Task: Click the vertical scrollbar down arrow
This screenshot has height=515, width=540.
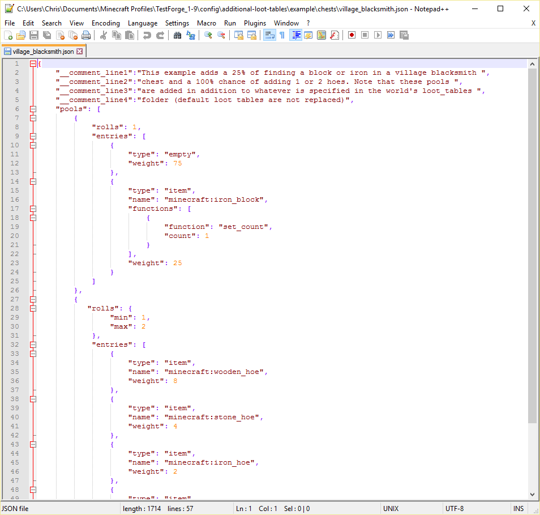Action: [532, 494]
